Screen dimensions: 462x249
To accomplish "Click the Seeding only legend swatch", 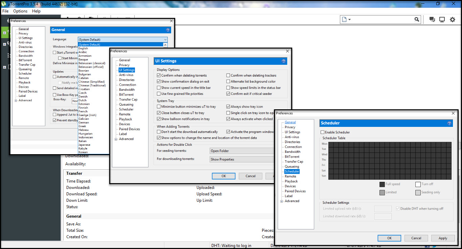I will [418, 192].
